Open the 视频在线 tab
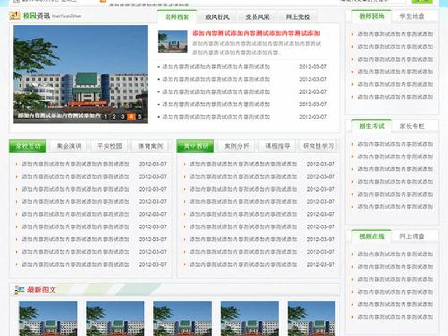448x336 pixels. pyautogui.click(x=371, y=236)
